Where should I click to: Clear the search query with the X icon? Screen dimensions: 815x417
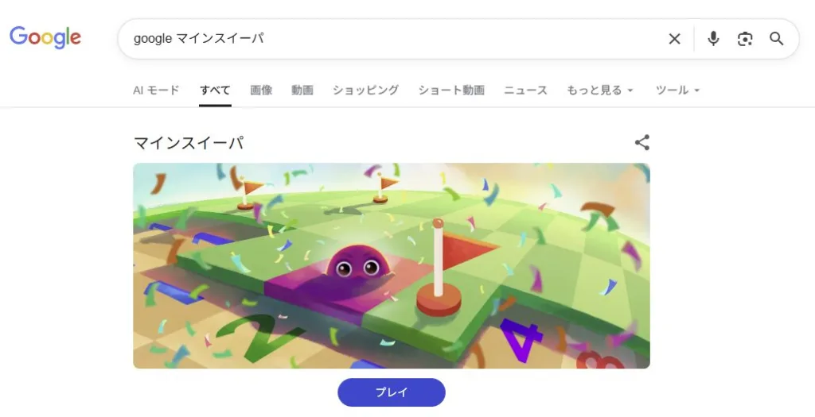[x=674, y=39]
